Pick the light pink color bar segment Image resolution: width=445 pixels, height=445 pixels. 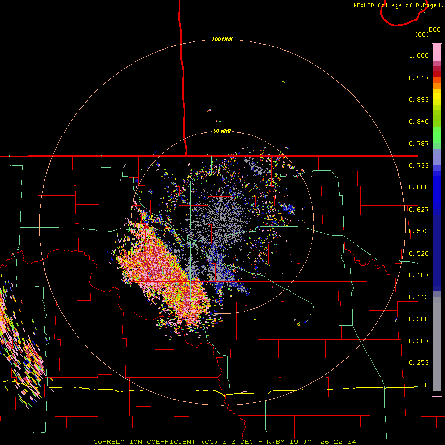[437, 52]
